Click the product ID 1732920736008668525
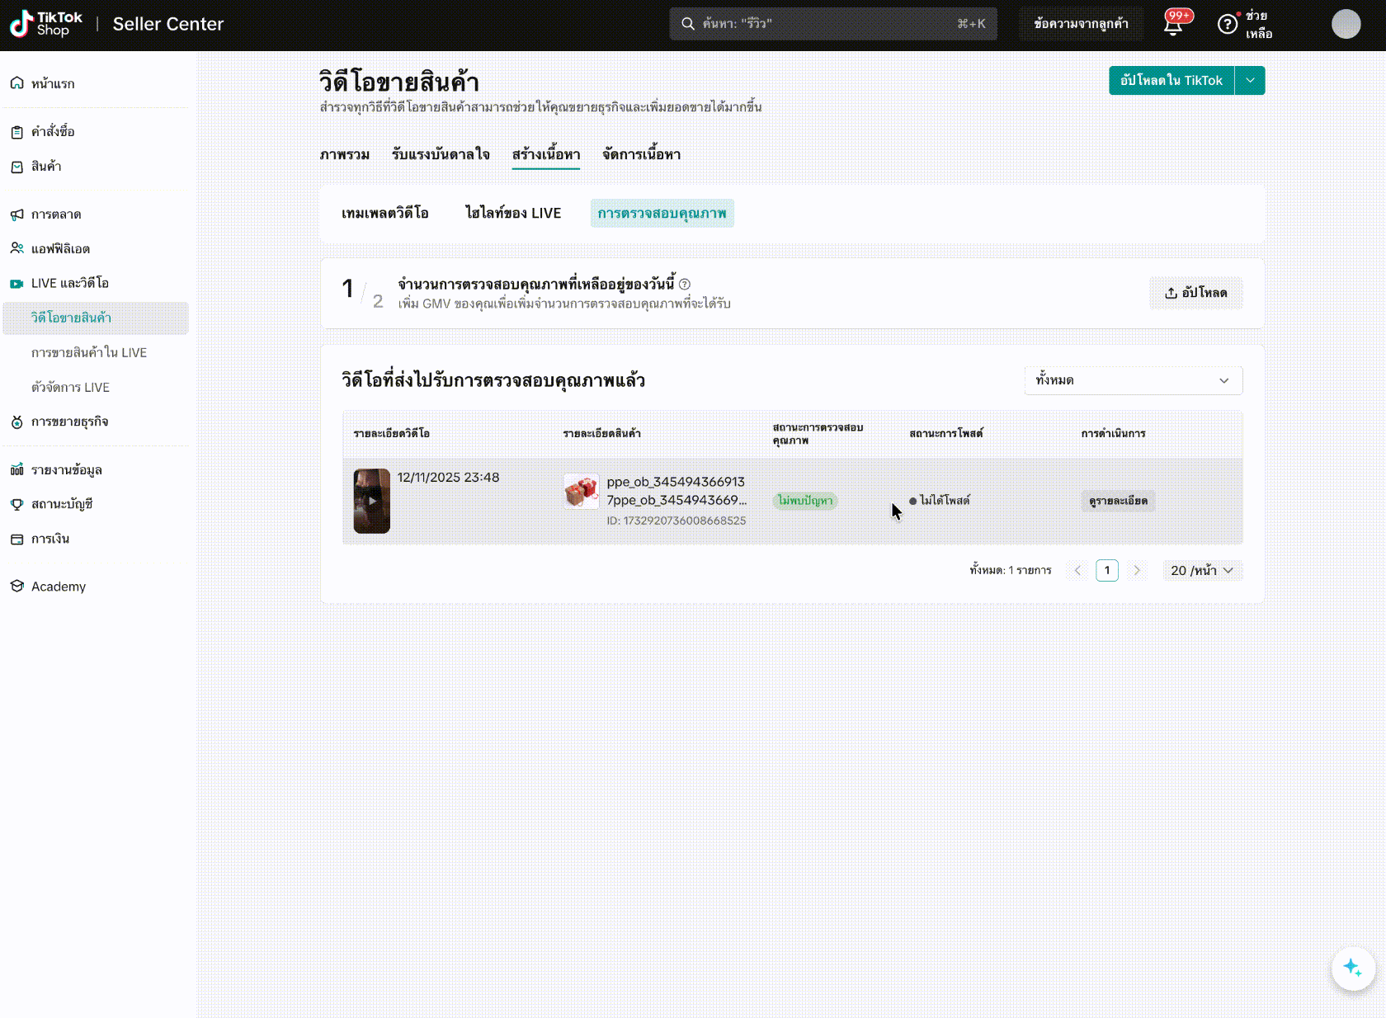 pos(676,521)
